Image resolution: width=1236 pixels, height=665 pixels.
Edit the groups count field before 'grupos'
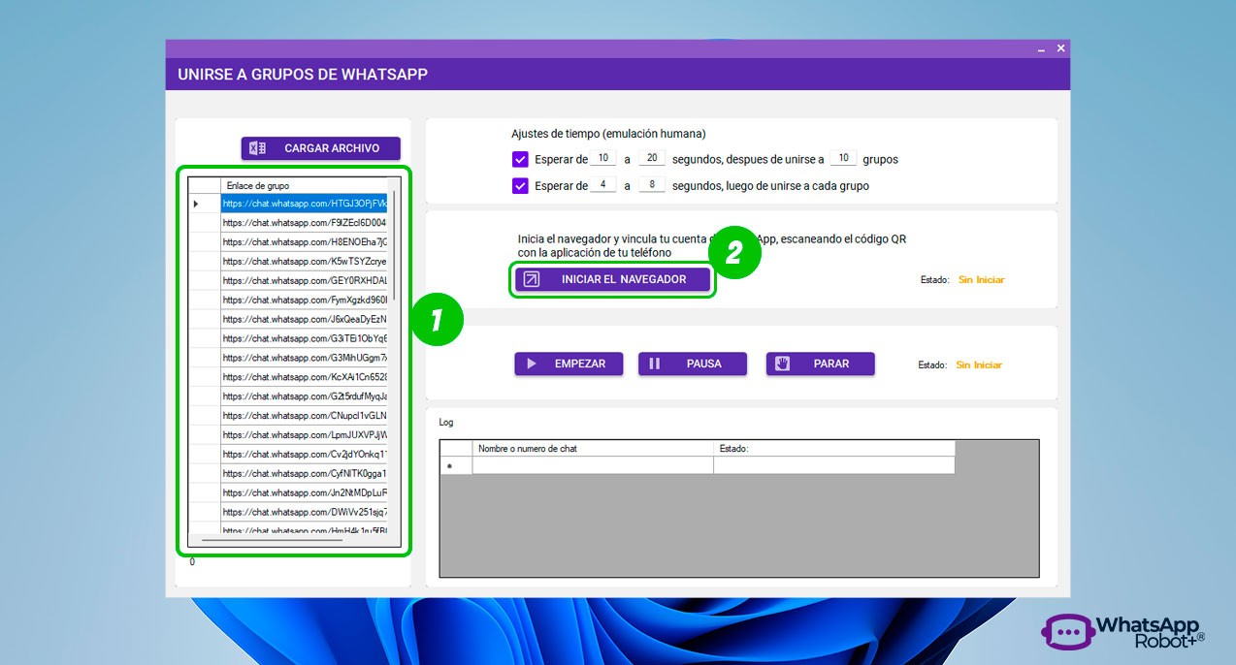(x=843, y=158)
